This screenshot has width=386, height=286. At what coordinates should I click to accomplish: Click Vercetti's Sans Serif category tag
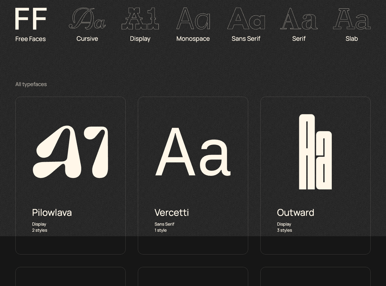(164, 224)
